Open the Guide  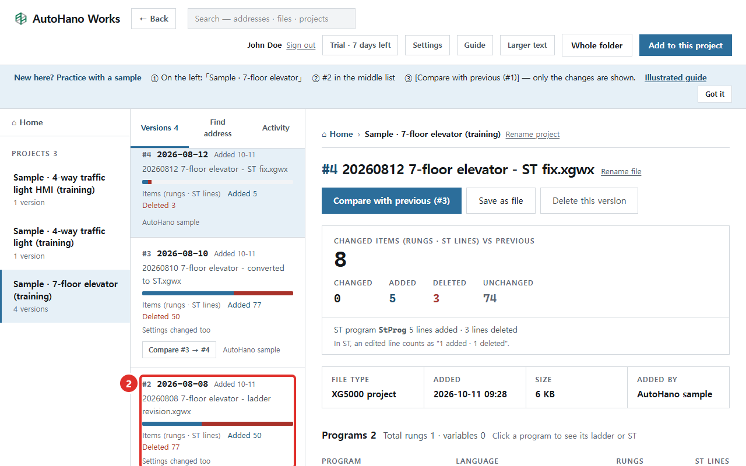(475, 45)
